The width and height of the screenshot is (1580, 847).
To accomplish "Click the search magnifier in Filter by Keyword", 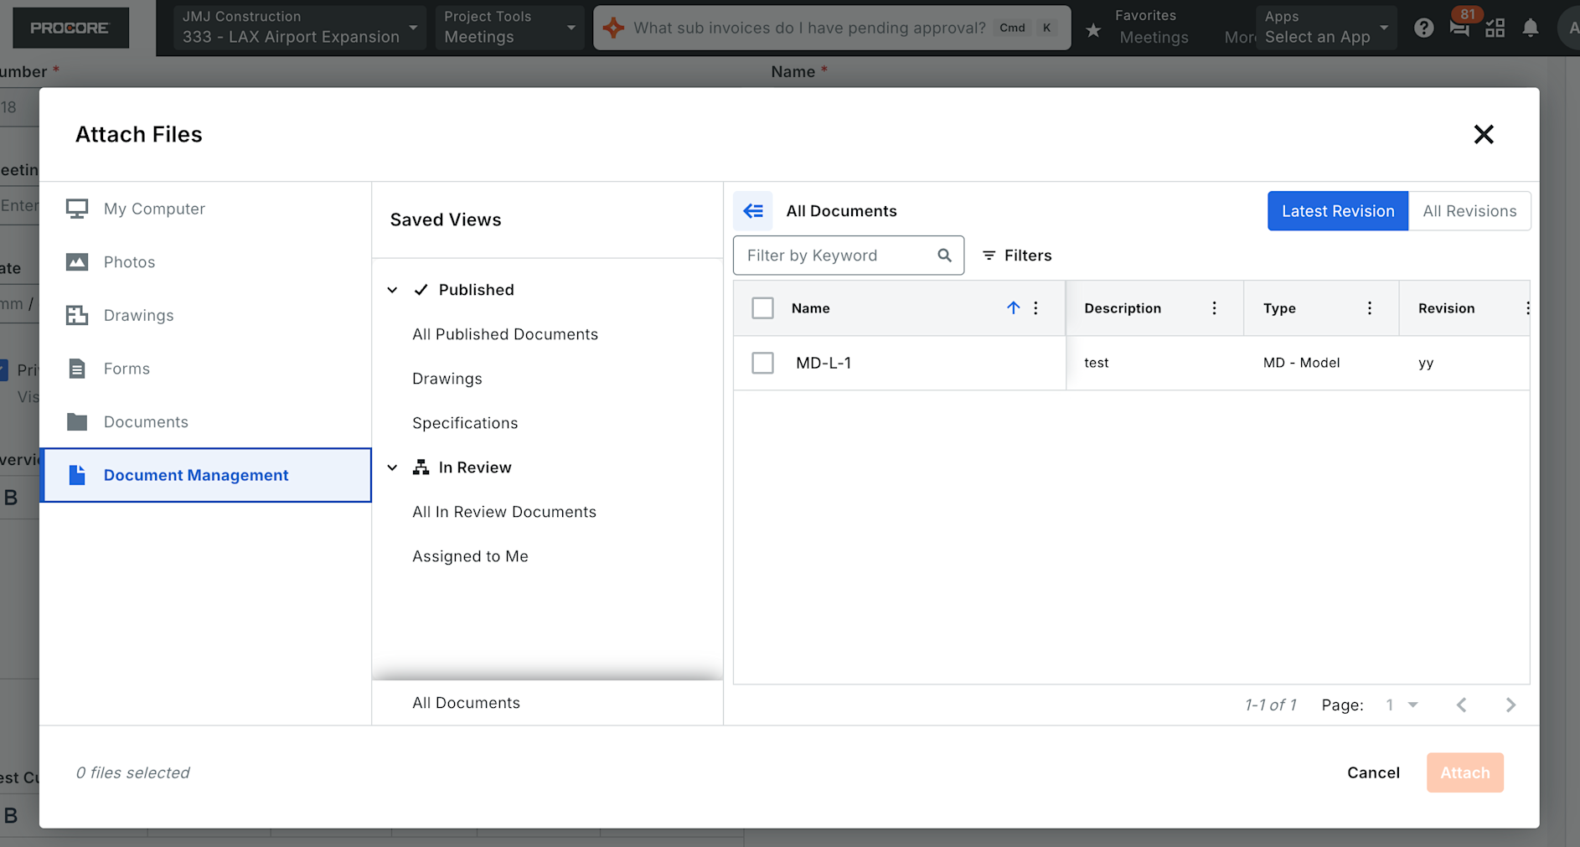I will (944, 256).
